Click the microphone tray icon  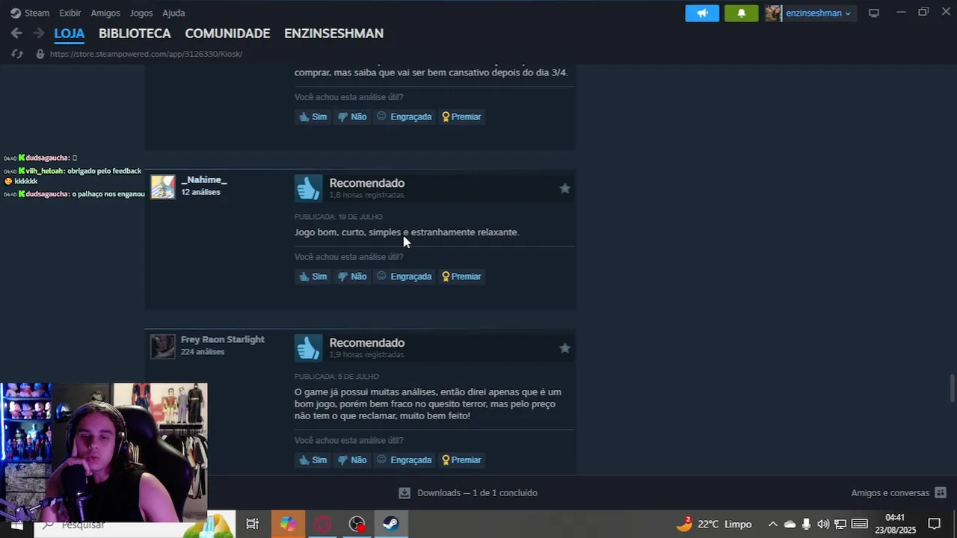click(806, 524)
